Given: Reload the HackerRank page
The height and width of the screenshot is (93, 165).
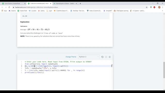Looking at the screenshot, I should 9,7.
